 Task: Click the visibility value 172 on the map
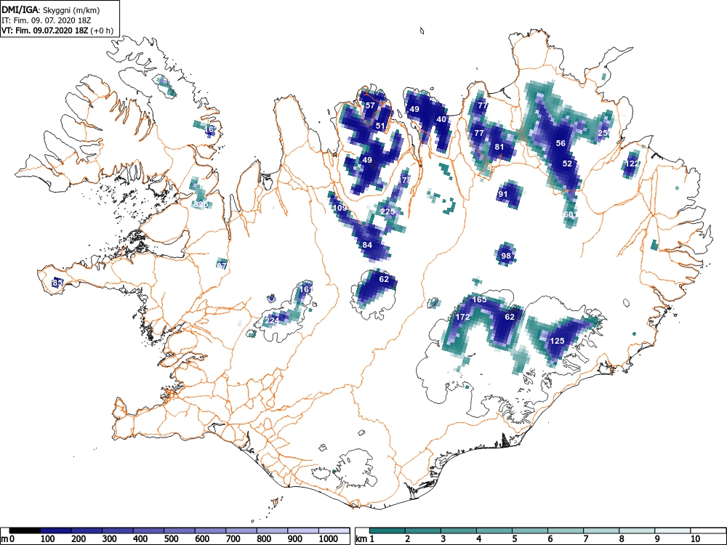tap(462, 317)
